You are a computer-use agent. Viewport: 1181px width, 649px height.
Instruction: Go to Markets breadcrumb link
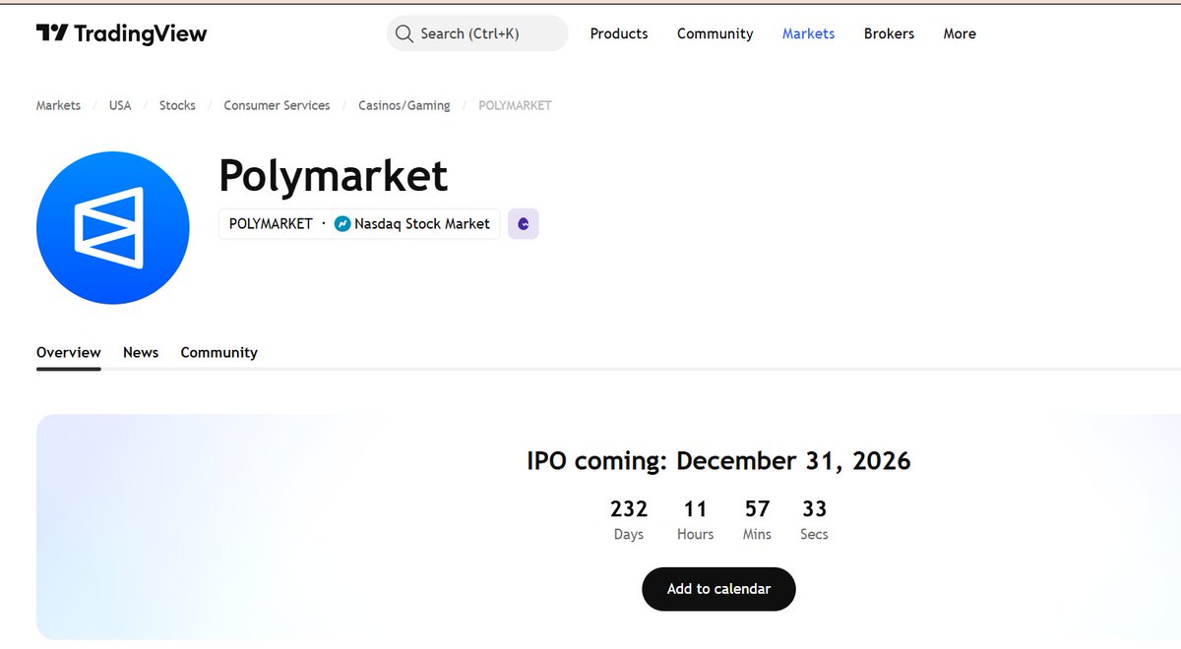[58, 105]
